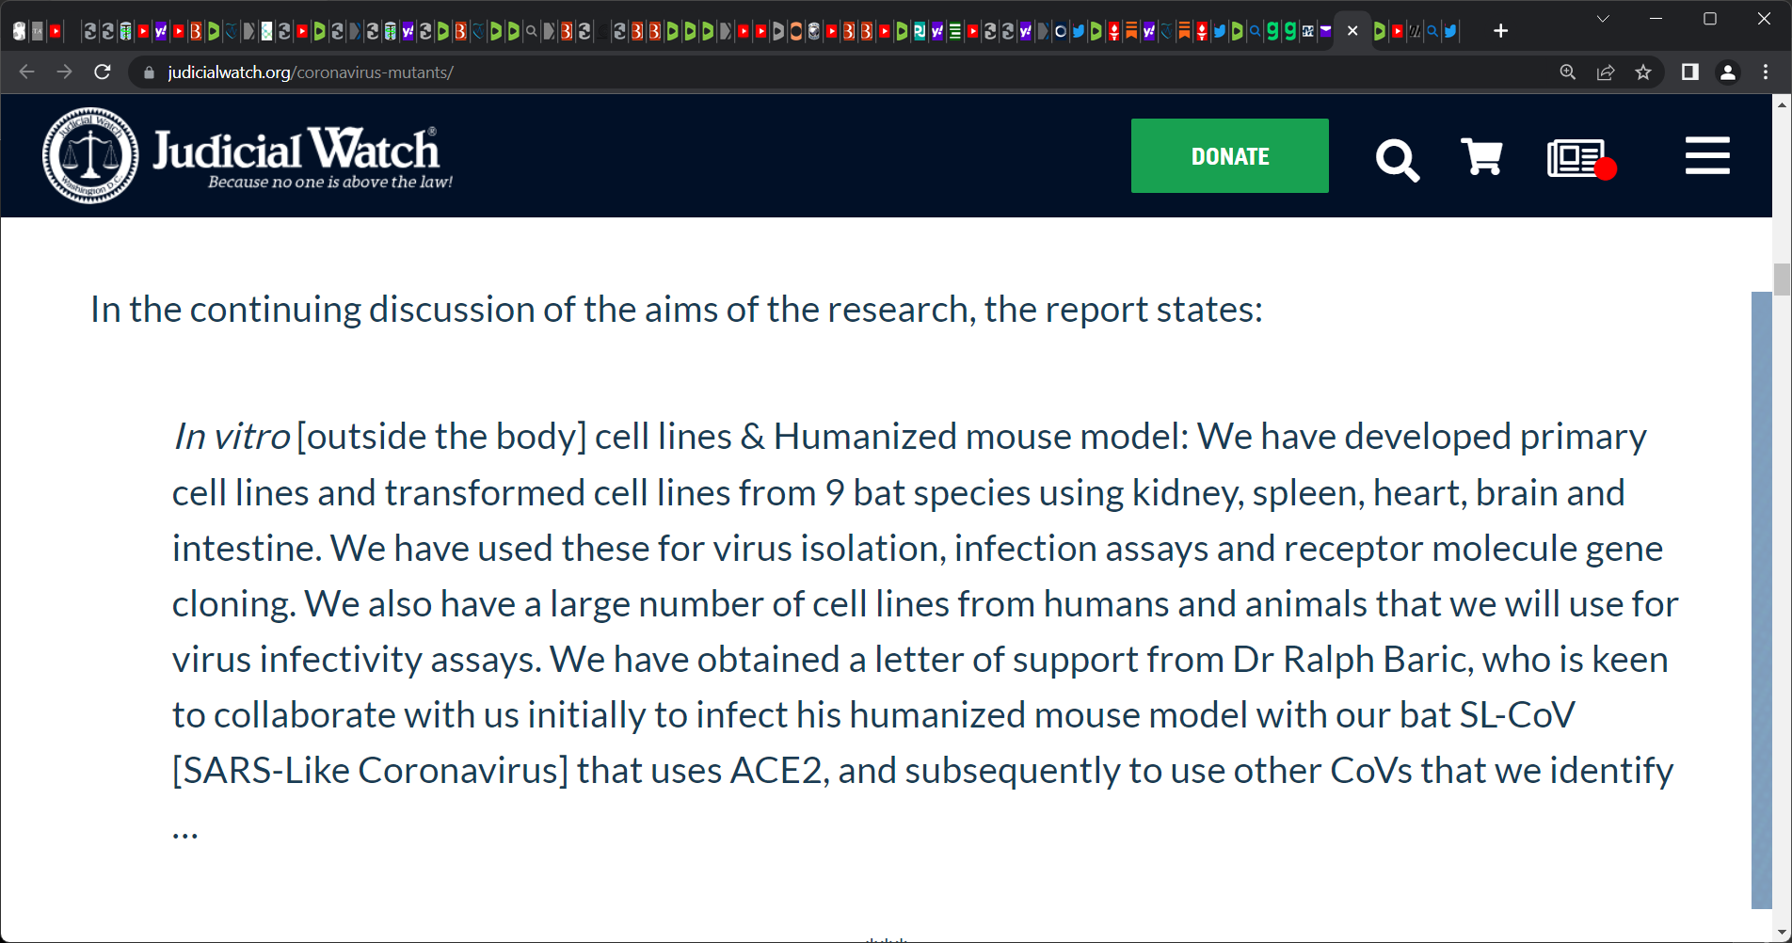This screenshot has width=1792, height=943.
Task: Click the page vertical scrollbar thumb
Action: tap(1781, 280)
